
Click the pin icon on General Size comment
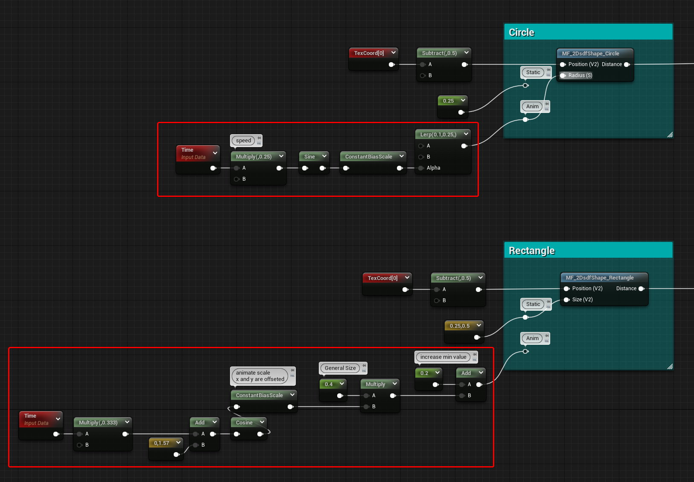coord(364,366)
